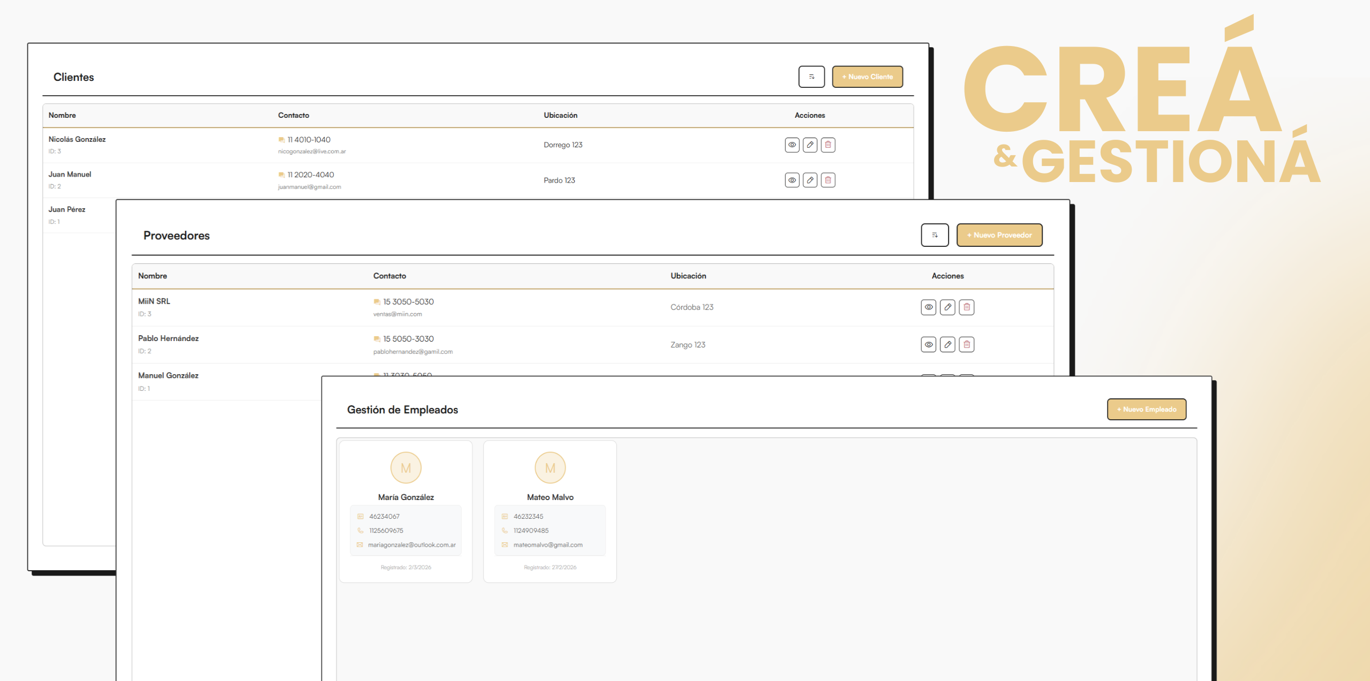The height and width of the screenshot is (681, 1370).
Task: View Pablo Hernández details via eye icon
Action: click(929, 344)
